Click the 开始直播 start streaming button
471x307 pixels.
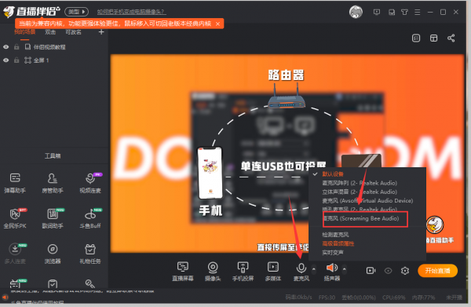point(438,271)
